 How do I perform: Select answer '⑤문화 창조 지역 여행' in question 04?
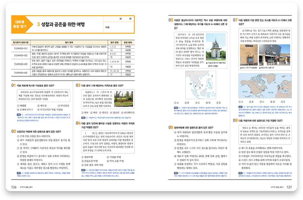pos(92,165)
